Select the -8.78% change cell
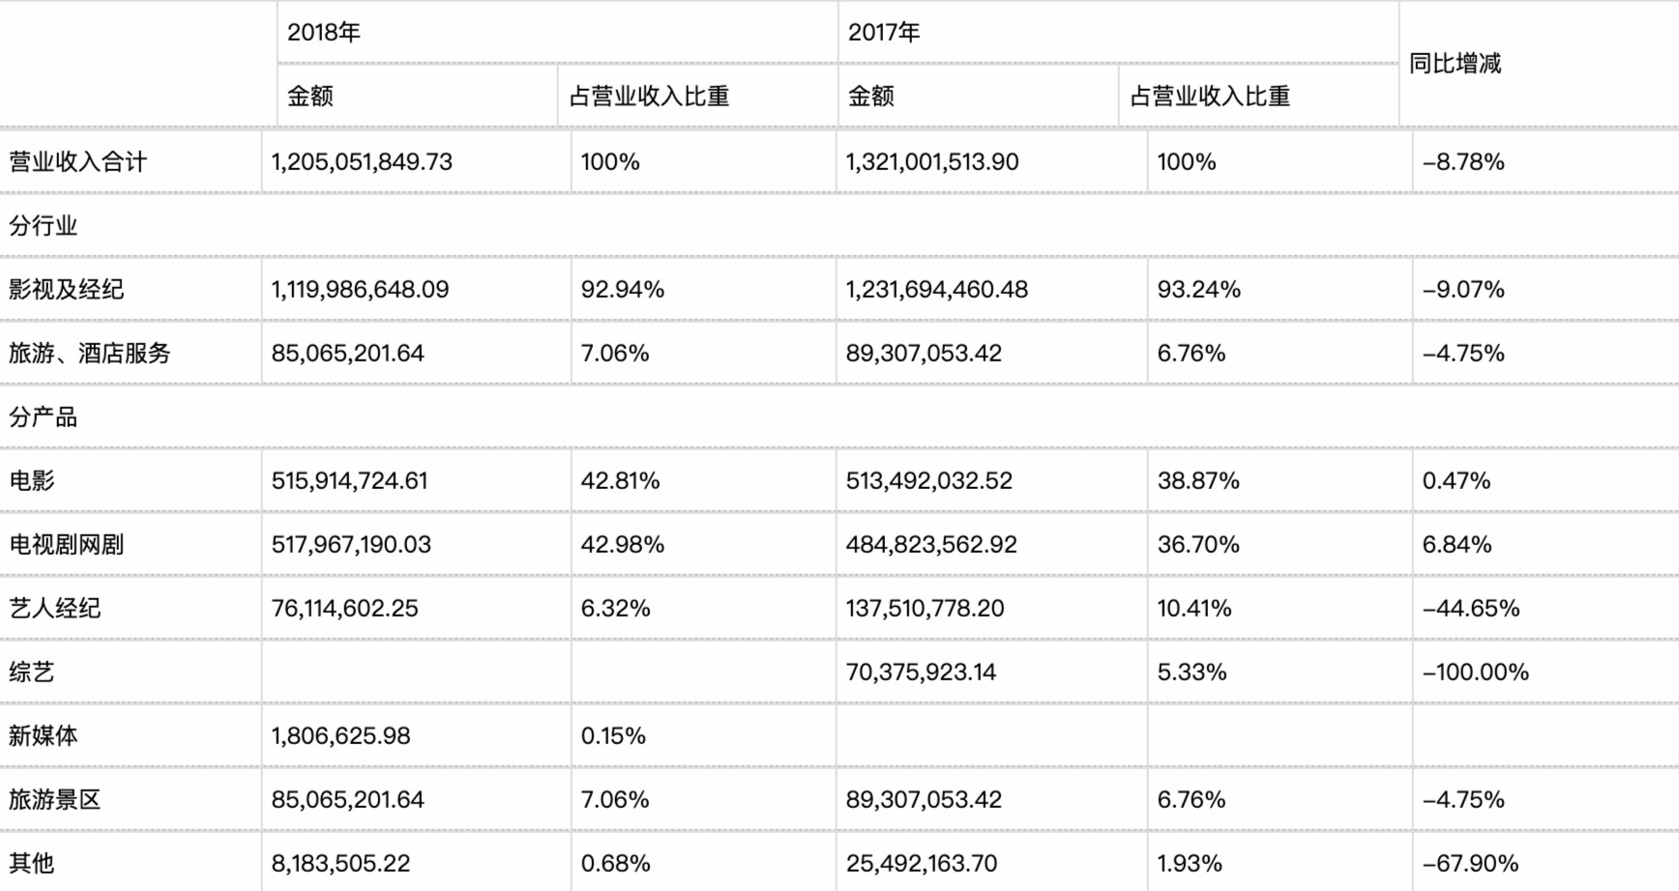Viewport: 1679px width, 891px height. click(1463, 161)
